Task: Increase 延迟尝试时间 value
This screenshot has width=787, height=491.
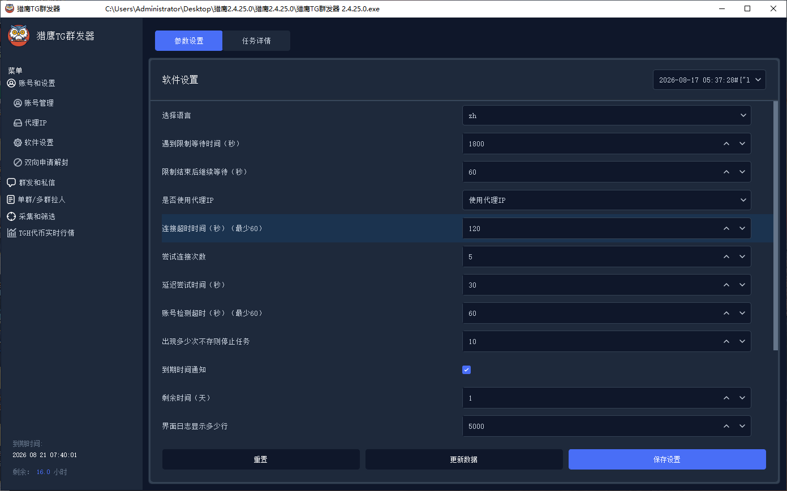Action: (x=726, y=285)
